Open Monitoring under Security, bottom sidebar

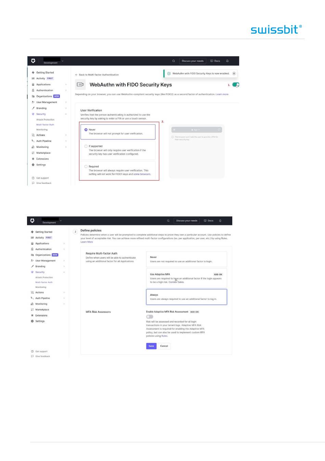click(x=41, y=287)
